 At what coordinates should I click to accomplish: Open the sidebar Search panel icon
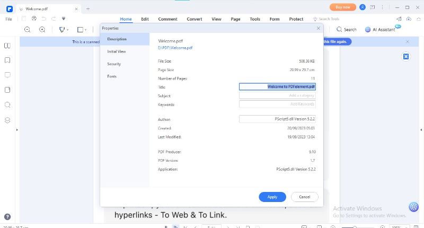[7, 105]
